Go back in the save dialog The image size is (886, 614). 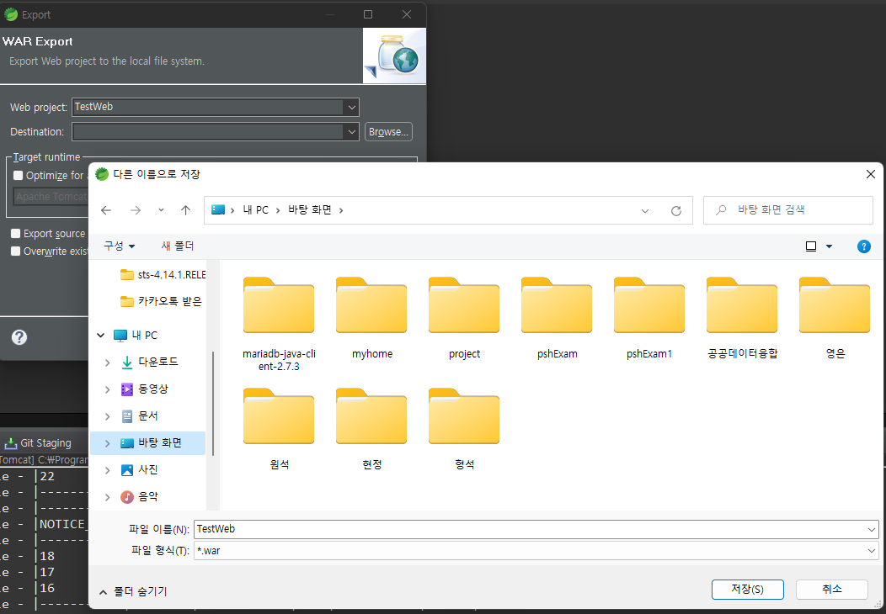coord(105,210)
